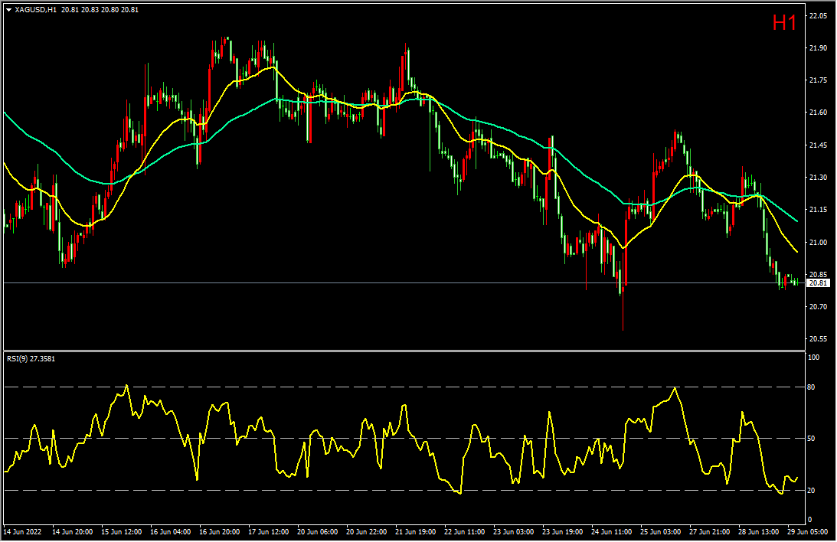This screenshot has width=837, height=542.
Task: Click the 20 Jun 22:00 time label
Action: coord(366,532)
